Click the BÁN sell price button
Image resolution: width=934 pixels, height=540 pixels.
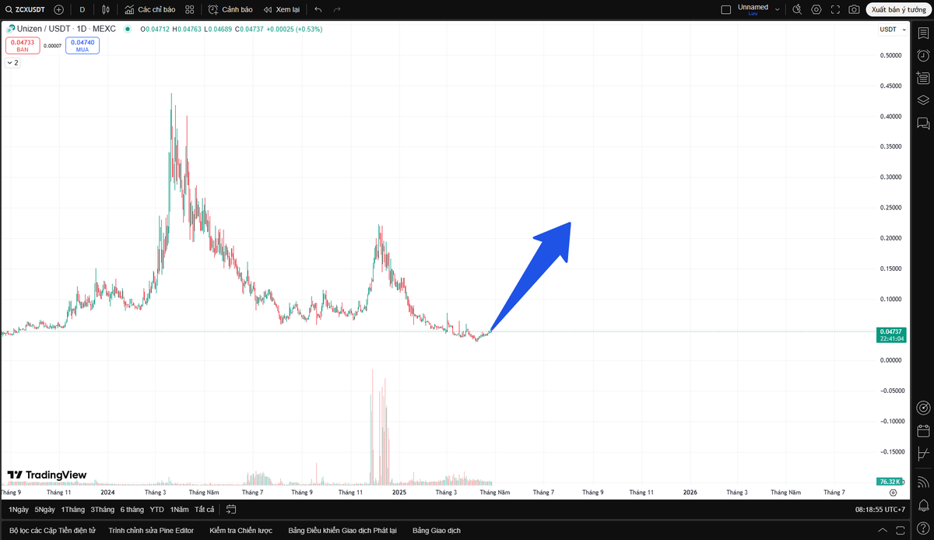[23, 46]
